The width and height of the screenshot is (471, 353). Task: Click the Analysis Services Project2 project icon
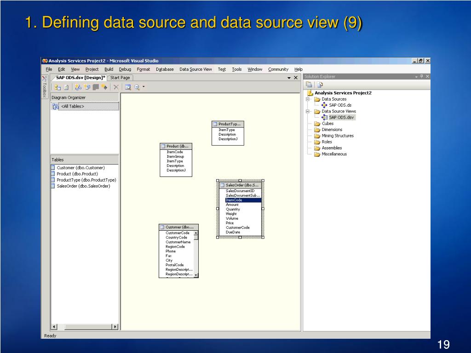coord(310,93)
